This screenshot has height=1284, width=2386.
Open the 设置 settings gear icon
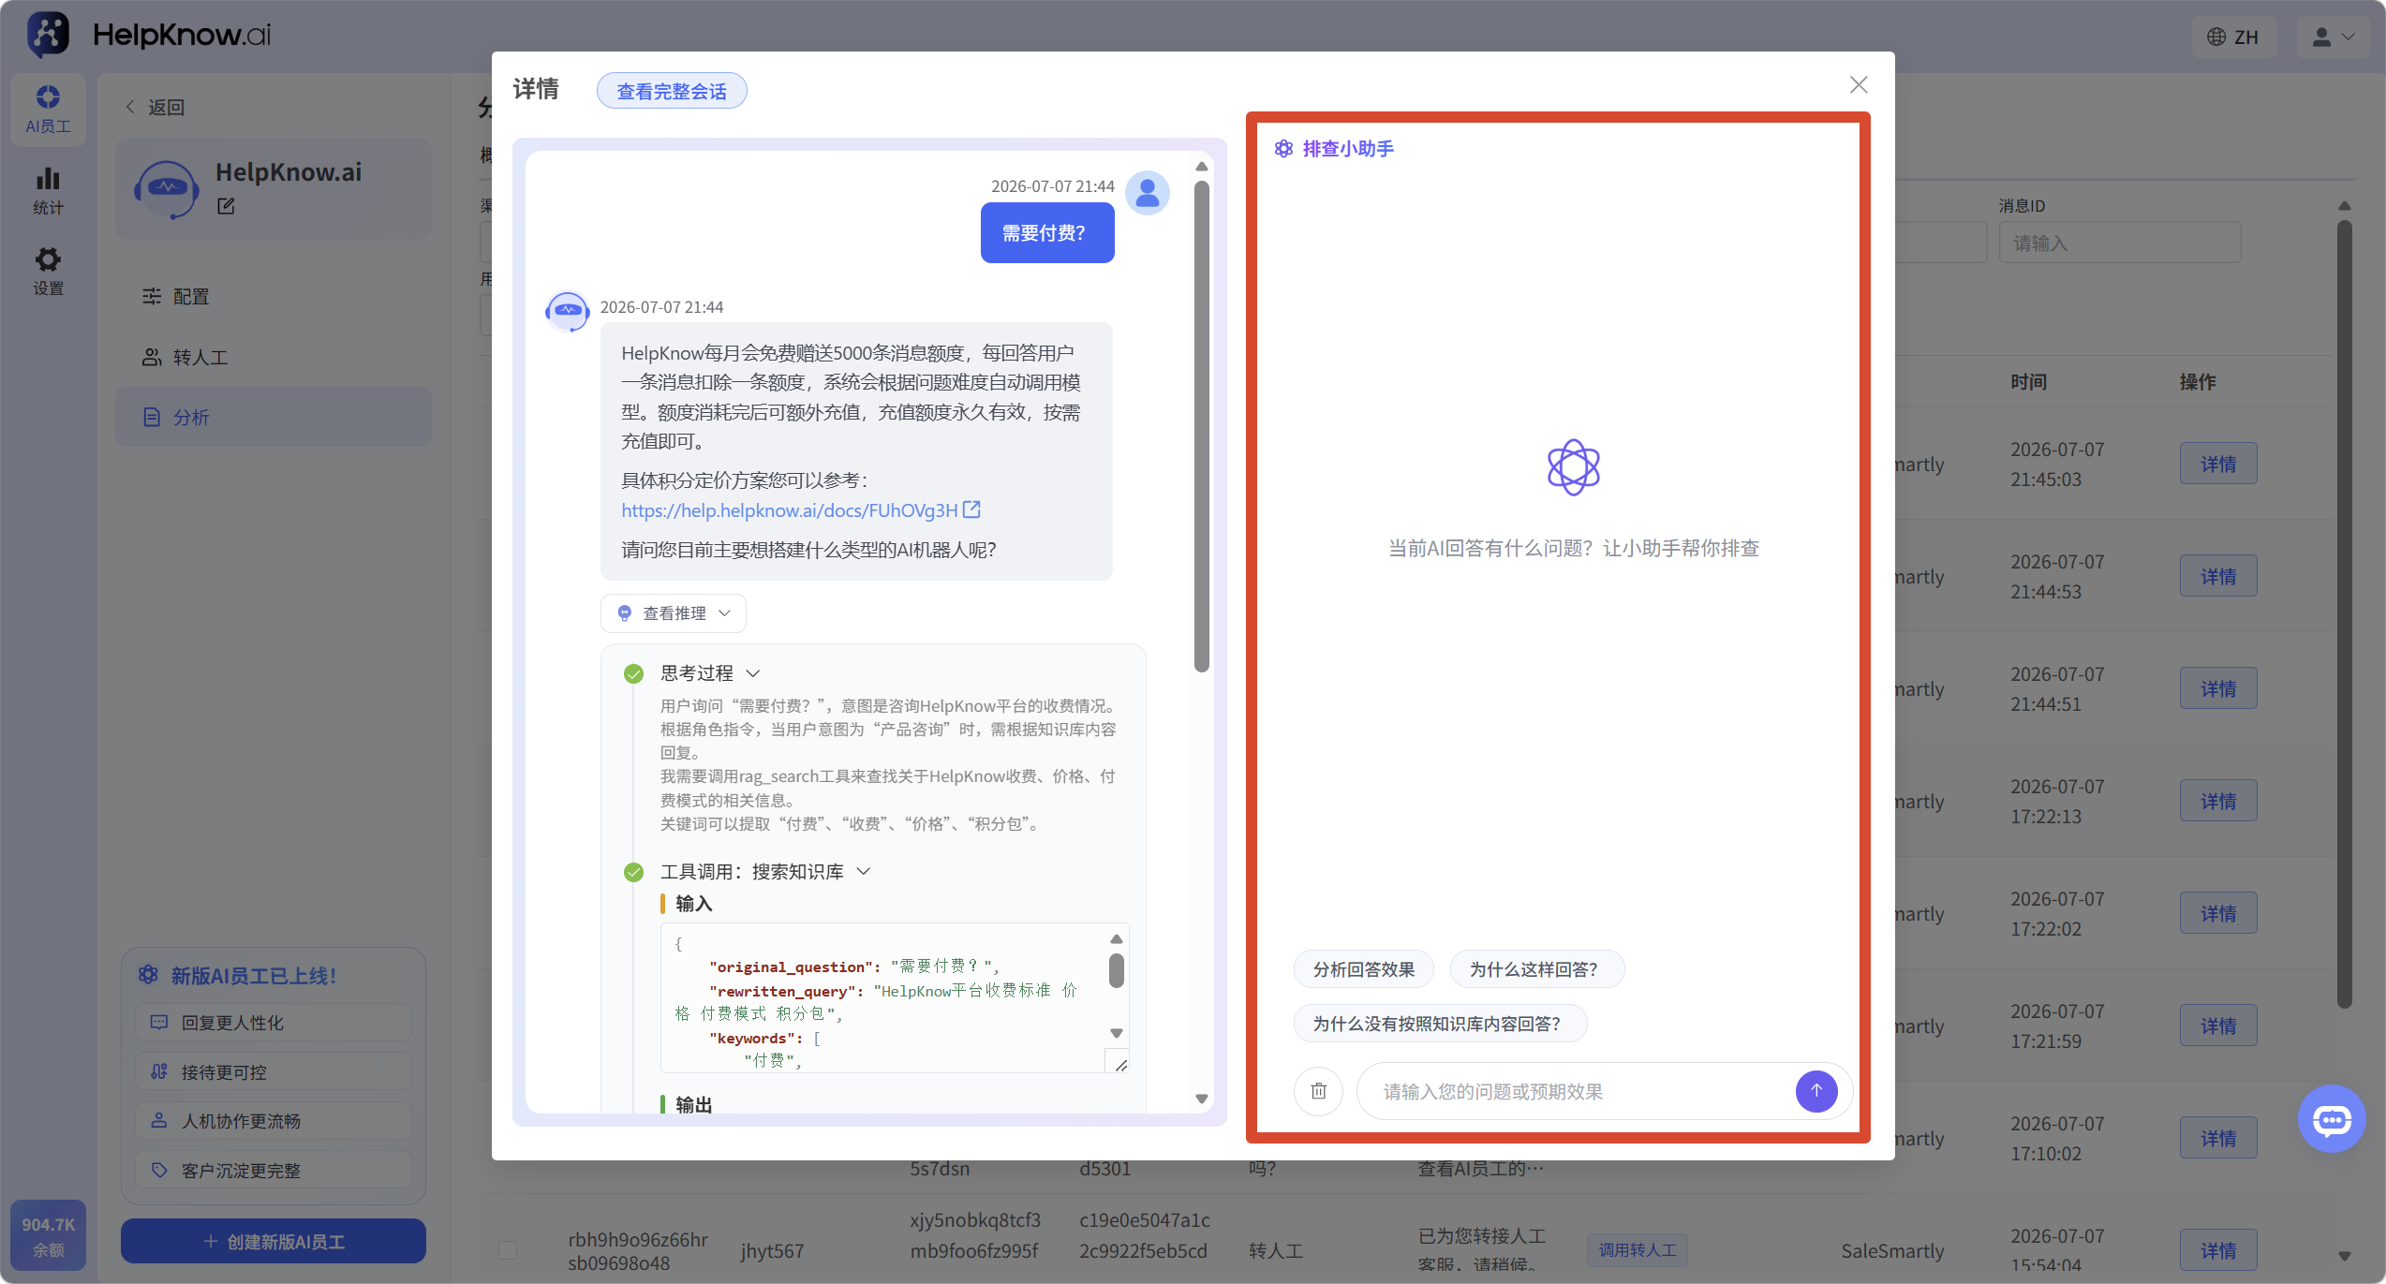tap(48, 272)
